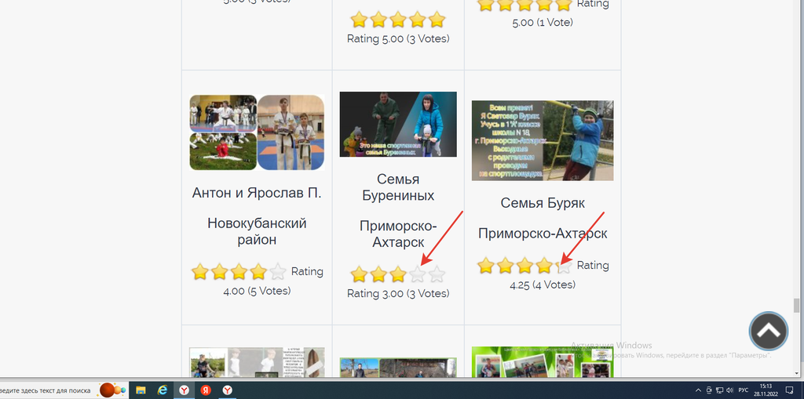Rate Антон и Ярослав П. four stars

click(258, 271)
